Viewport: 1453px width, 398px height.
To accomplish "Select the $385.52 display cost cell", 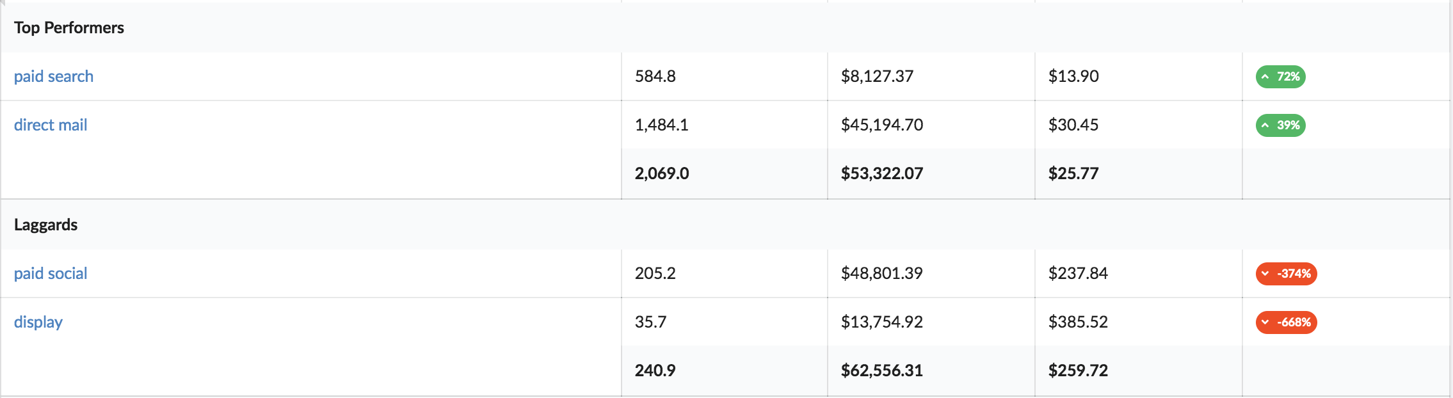I will [1078, 322].
